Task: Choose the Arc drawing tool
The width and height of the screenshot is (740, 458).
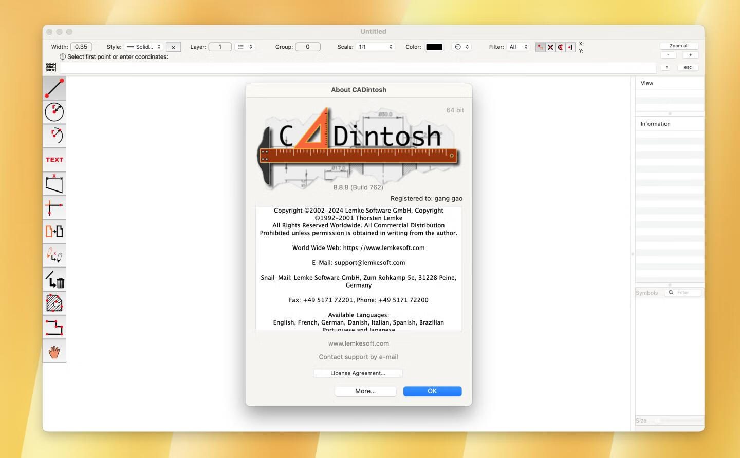Action: click(54, 136)
